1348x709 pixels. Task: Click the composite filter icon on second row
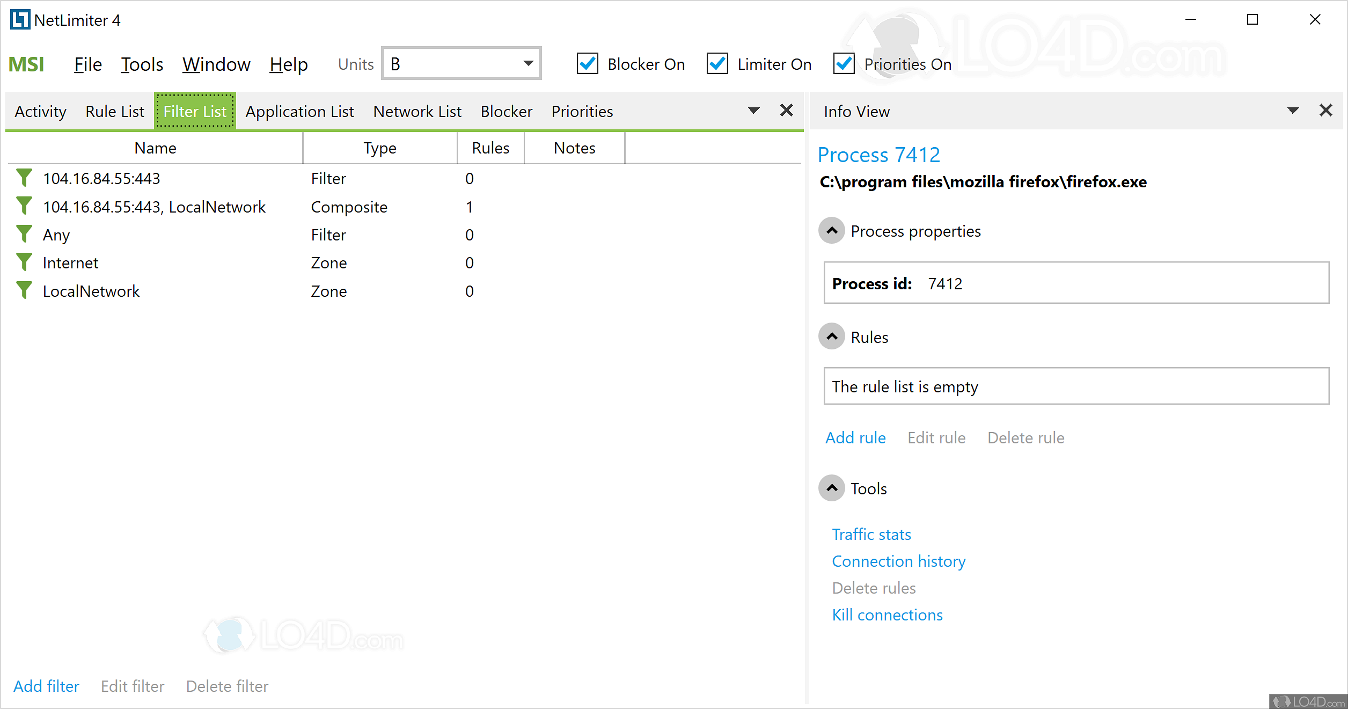[24, 206]
